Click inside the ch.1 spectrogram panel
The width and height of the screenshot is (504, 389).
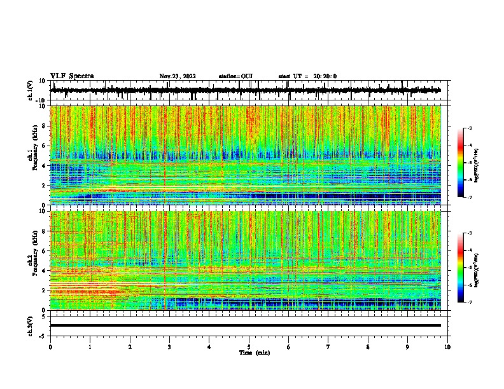pyautogui.click(x=245, y=155)
